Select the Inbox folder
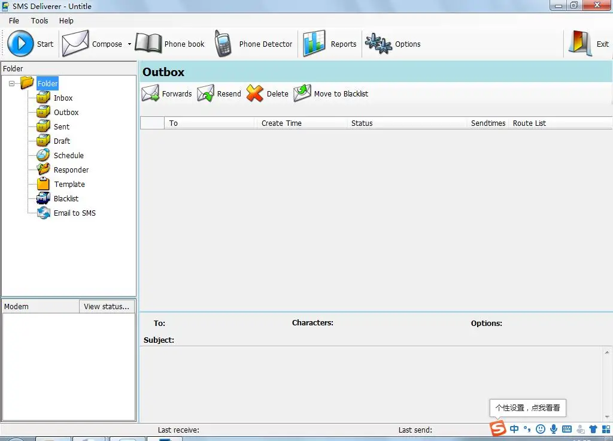 [x=63, y=98]
